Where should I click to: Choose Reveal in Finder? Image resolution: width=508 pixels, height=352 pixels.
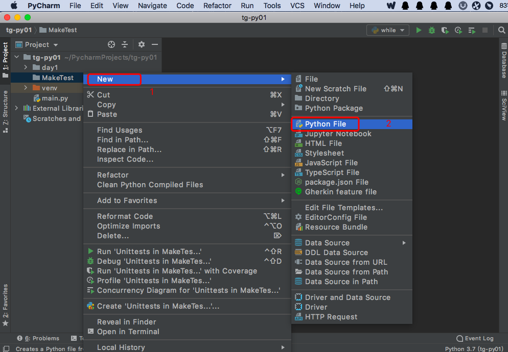(187, 322)
